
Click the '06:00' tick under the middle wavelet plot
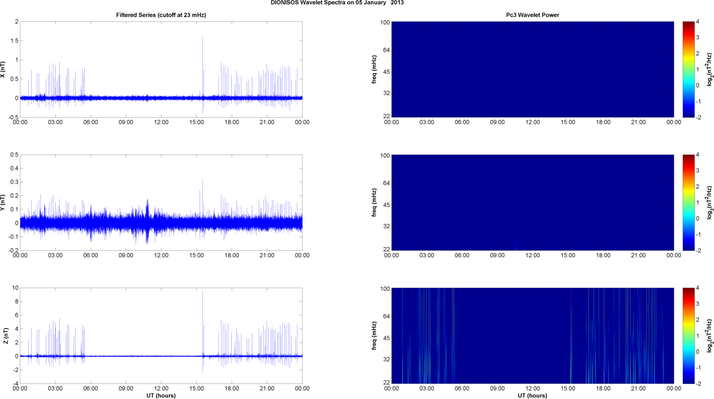click(x=462, y=256)
